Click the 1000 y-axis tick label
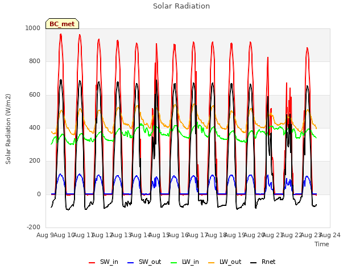Image resolution: width=364 pixels, height=273 pixels. click(x=33, y=28)
